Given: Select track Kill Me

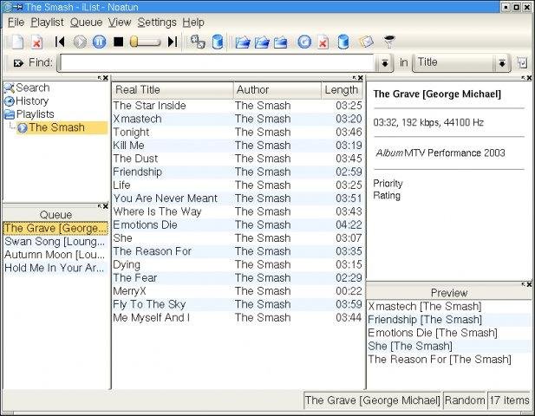Looking at the screenshot, I should 237,146.
